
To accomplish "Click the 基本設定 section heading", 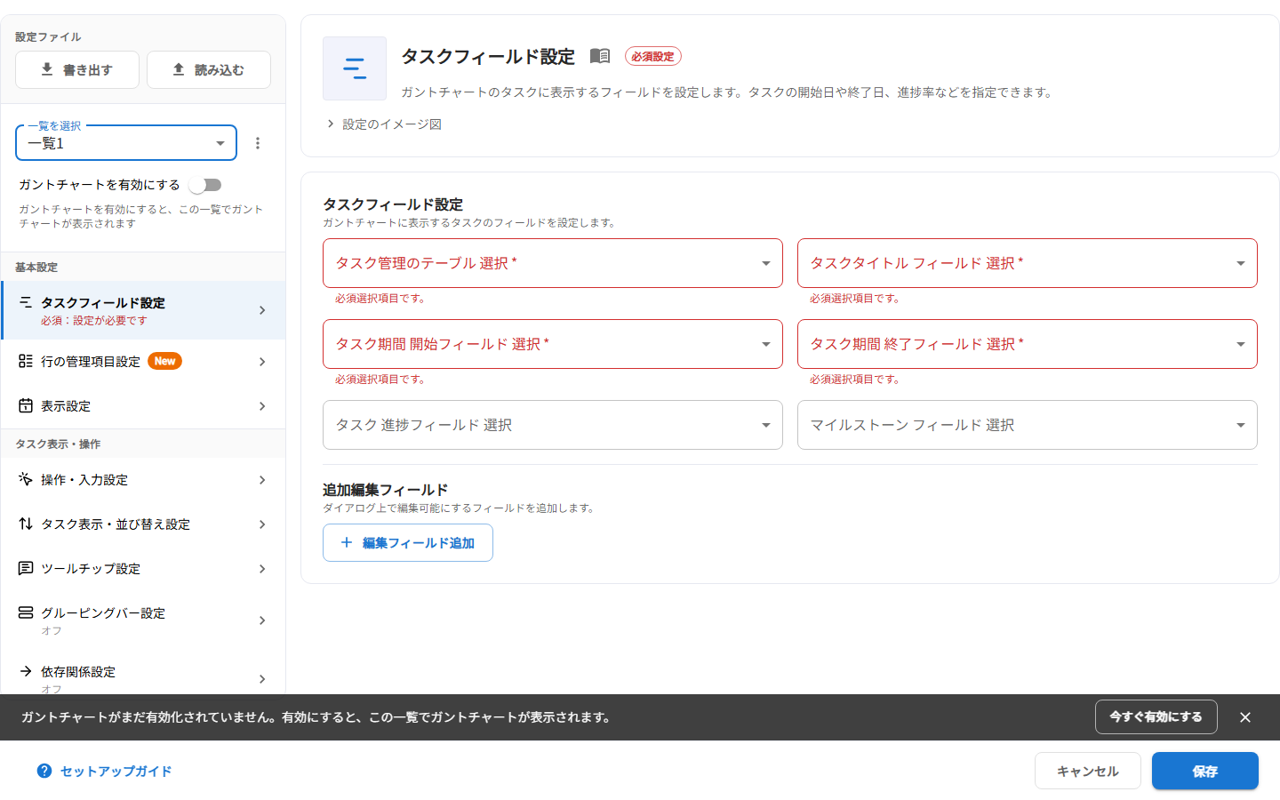I will pos(36,268).
